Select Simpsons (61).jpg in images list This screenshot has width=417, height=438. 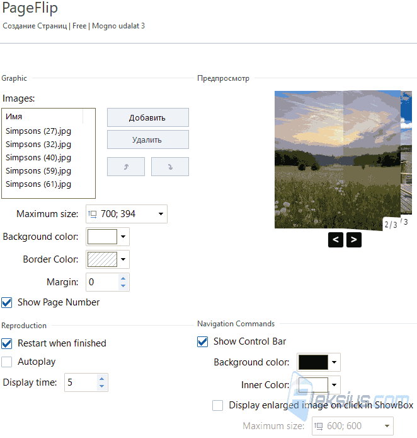point(38,184)
